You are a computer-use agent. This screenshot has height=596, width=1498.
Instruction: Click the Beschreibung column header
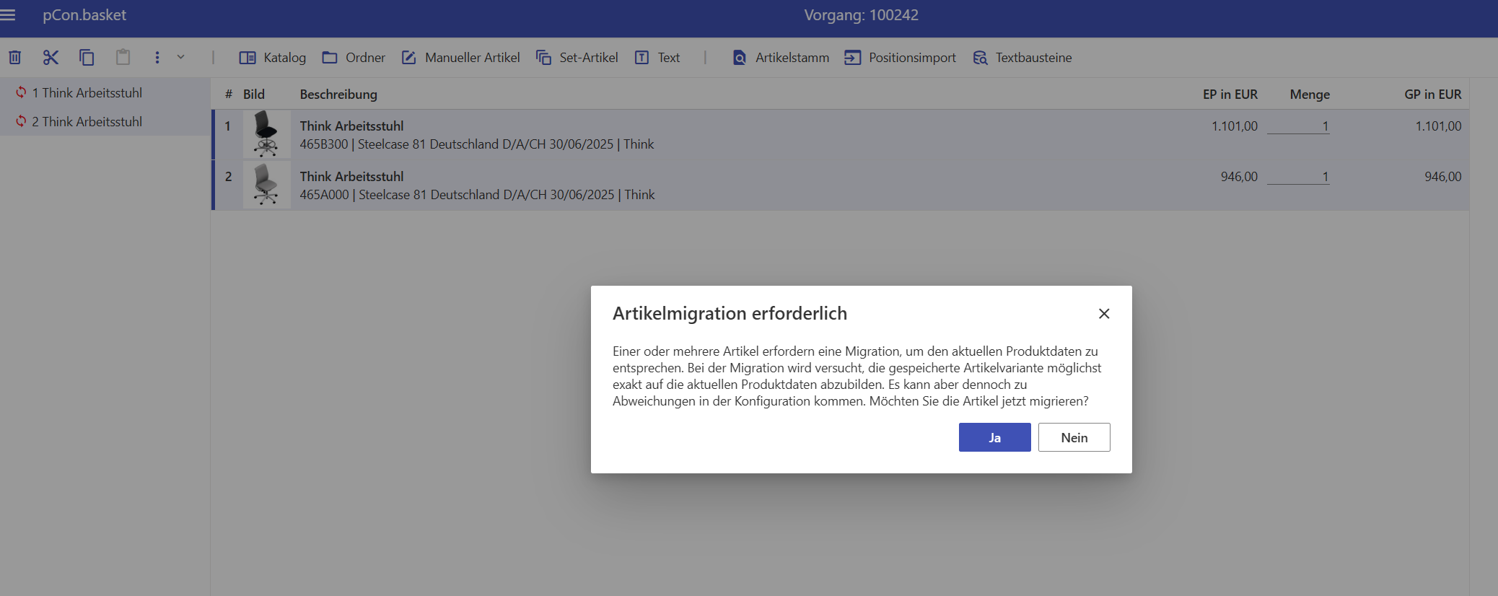(x=338, y=95)
